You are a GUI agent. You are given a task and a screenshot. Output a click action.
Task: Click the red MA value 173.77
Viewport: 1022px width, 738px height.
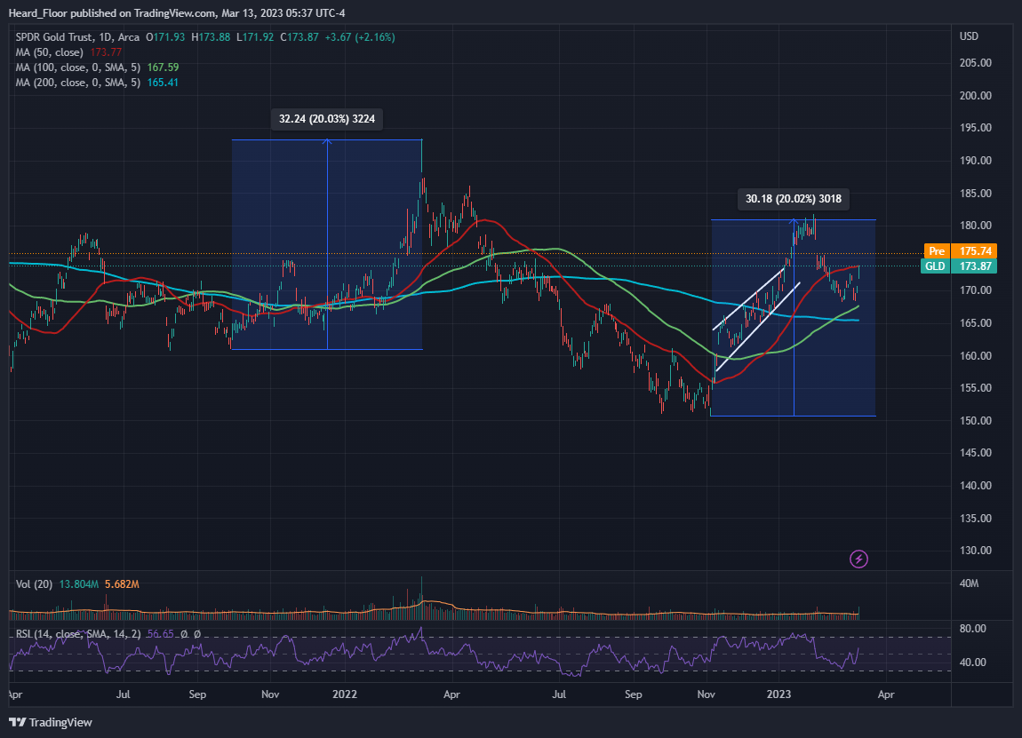tap(107, 52)
